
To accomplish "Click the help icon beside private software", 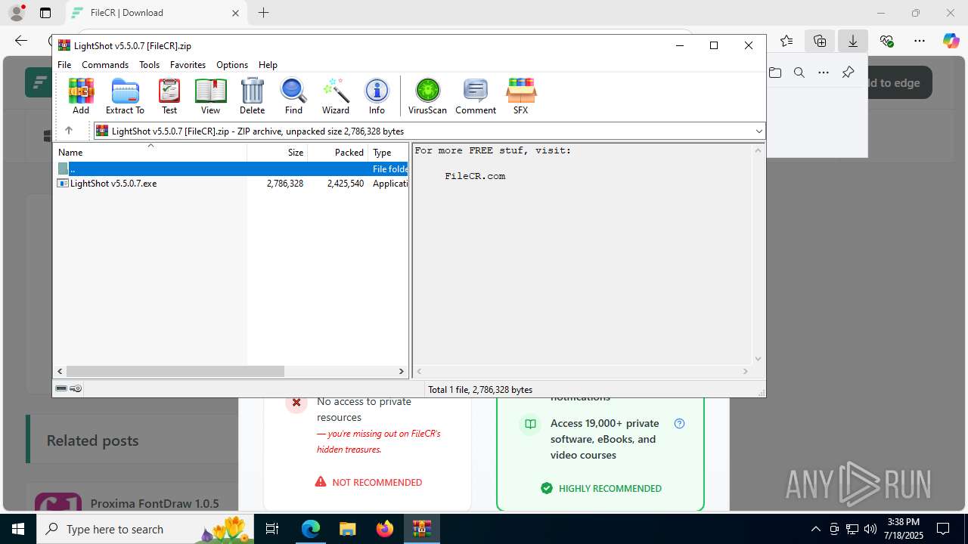I will 679,423.
